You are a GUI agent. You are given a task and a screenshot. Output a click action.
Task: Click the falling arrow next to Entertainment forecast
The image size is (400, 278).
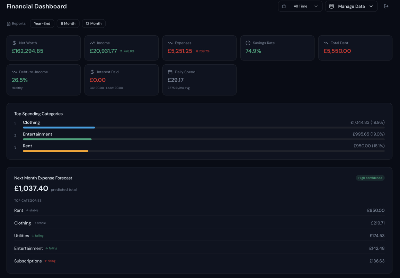click(x=47, y=249)
